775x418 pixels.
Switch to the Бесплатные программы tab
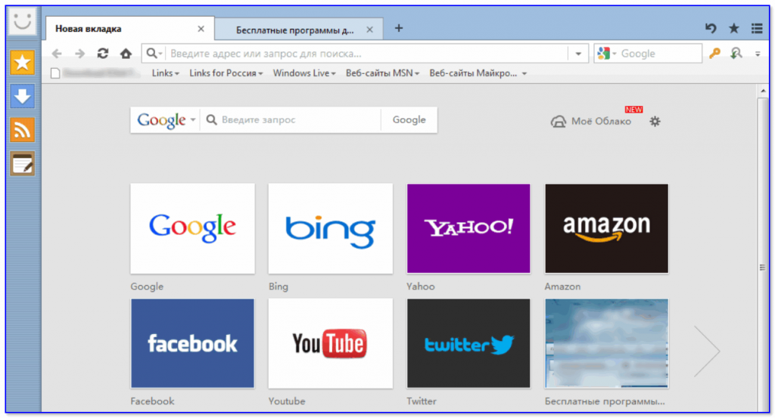click(x=295, y=30)
